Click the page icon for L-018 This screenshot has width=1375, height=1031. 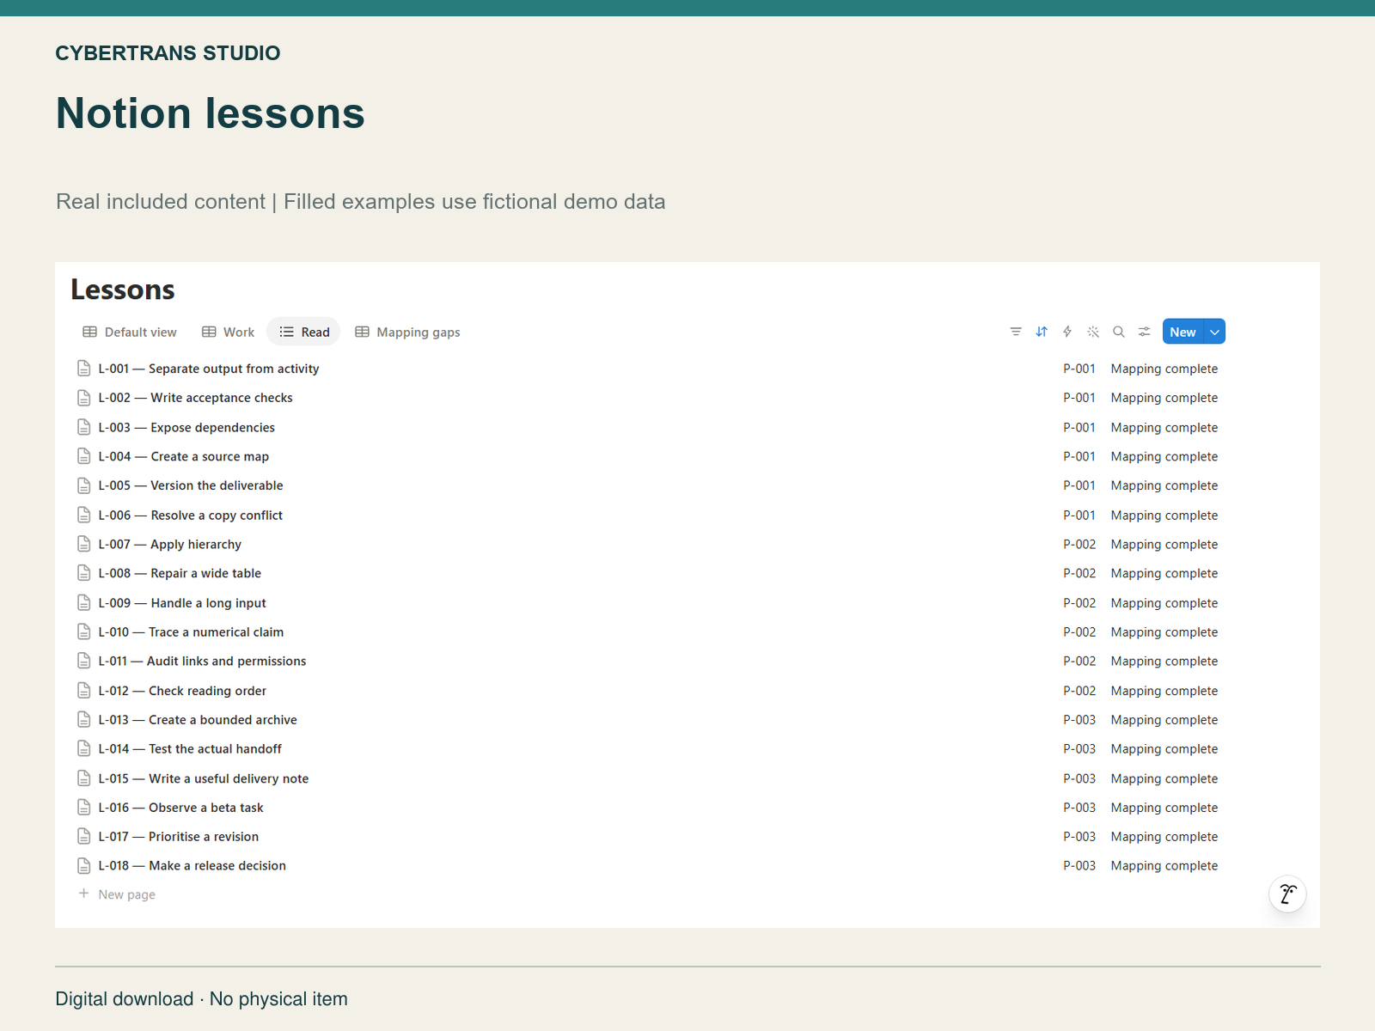click(84, 866)
